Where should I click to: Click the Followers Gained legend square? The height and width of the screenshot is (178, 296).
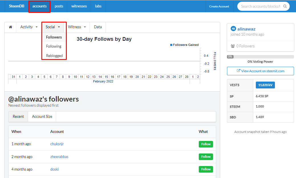[171, 45]
